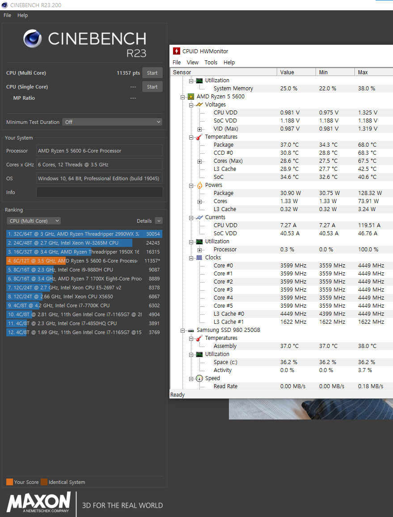
Task: Open HWMonitor View menu
Action: pyautogui.click(x=193, y=62)
